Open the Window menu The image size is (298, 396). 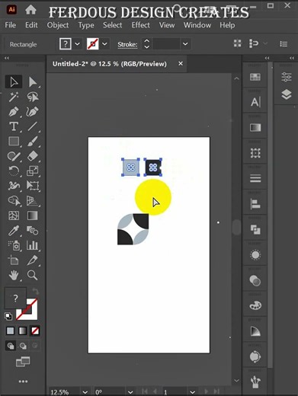tap(197, 25)
